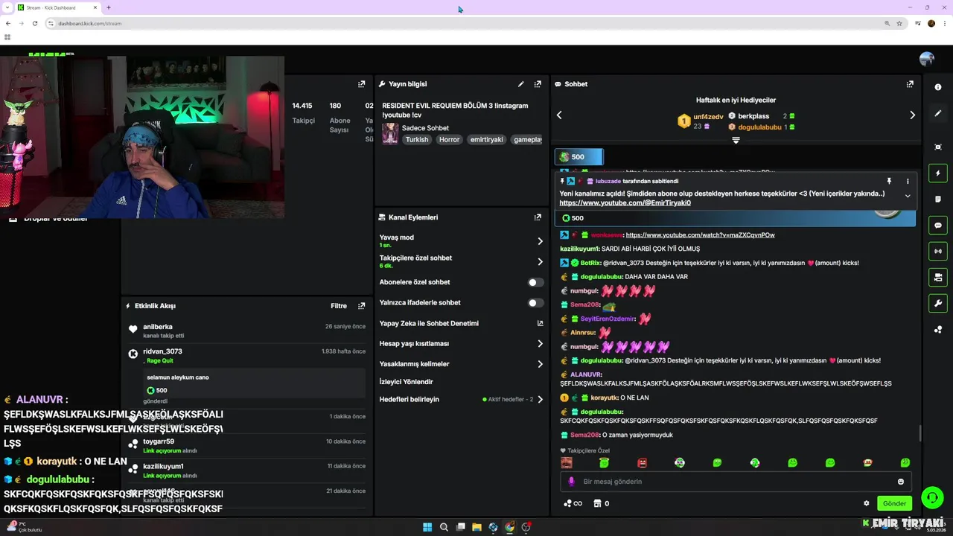Select the Turkish tag

click(x=417, y=140)
